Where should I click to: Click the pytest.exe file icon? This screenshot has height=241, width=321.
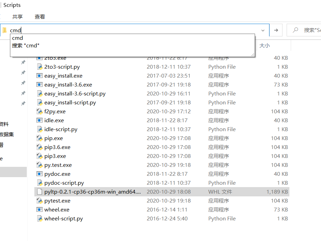point(40,201)
